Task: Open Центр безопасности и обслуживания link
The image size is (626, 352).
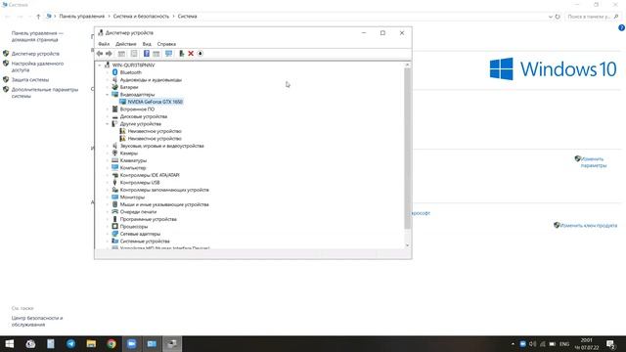Action: [x=37, y=322]
